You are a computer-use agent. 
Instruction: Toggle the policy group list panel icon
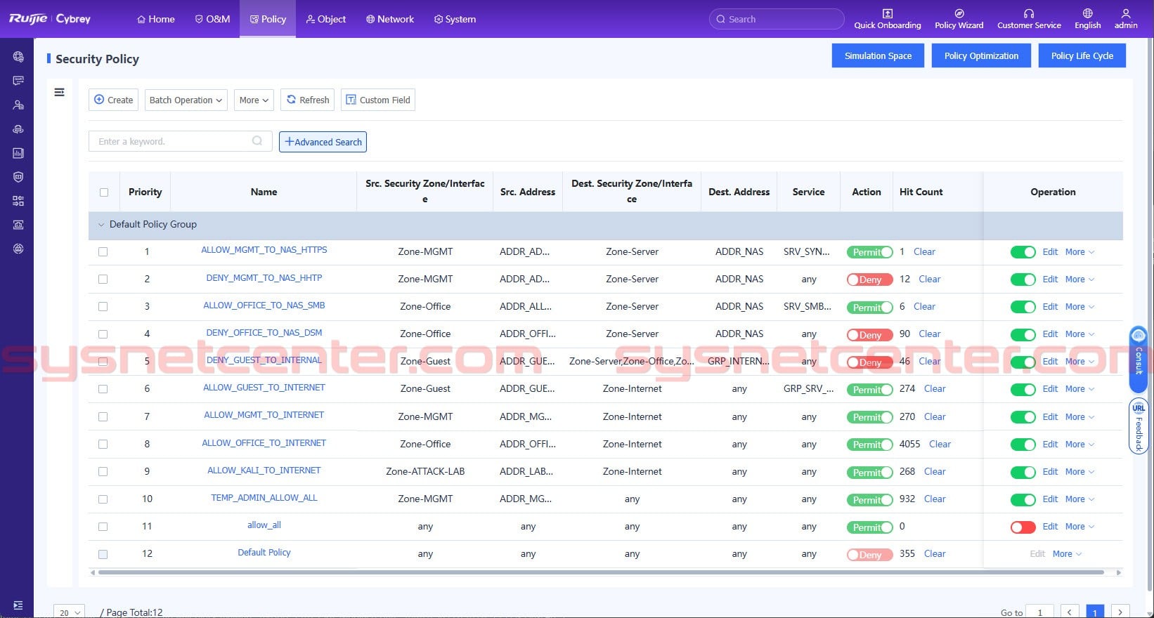(60, 92)
